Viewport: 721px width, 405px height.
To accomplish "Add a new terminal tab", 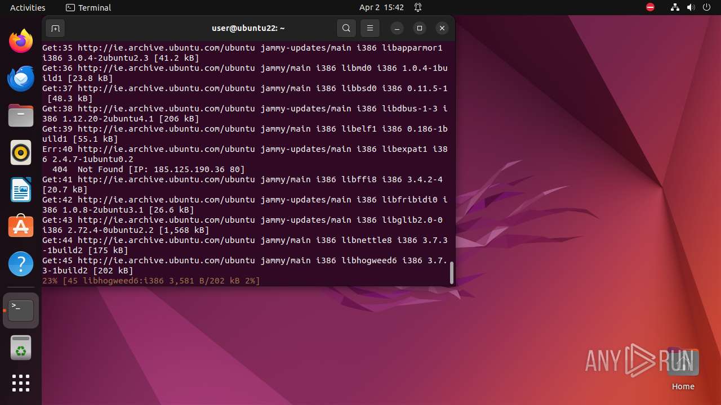I will [55, 28].
